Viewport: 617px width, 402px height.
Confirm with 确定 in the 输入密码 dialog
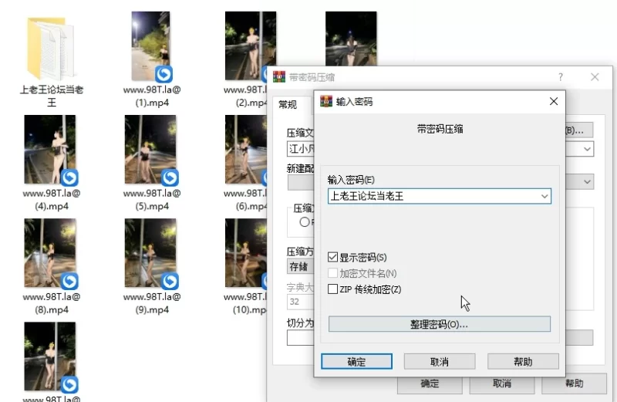[x=356, y=361]
